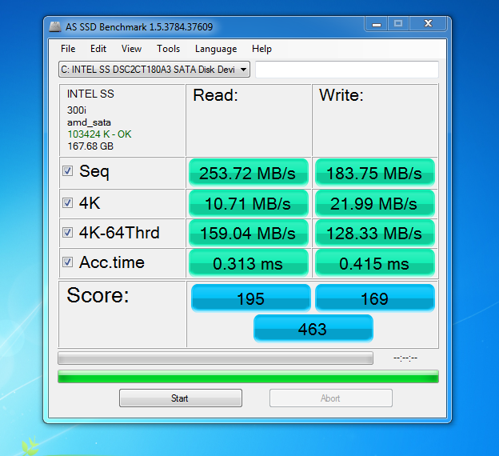
Task: Click the amd_sata driver text
Action: tap(89, 122)
